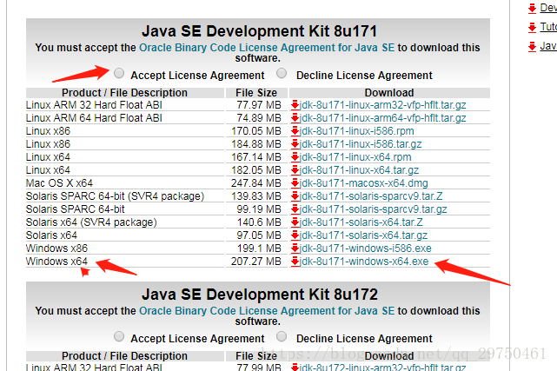The height and width of the screenshot is (371, 557).
Task: Download jdk-8u171-macosx-x64.dmg link
Action: click(364, 183)
